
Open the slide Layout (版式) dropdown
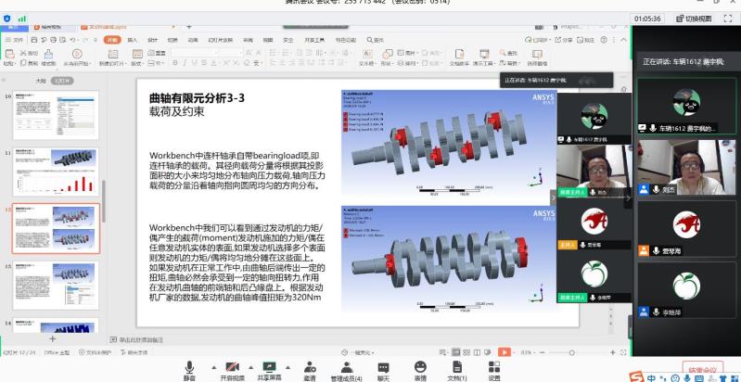[137, 63]
